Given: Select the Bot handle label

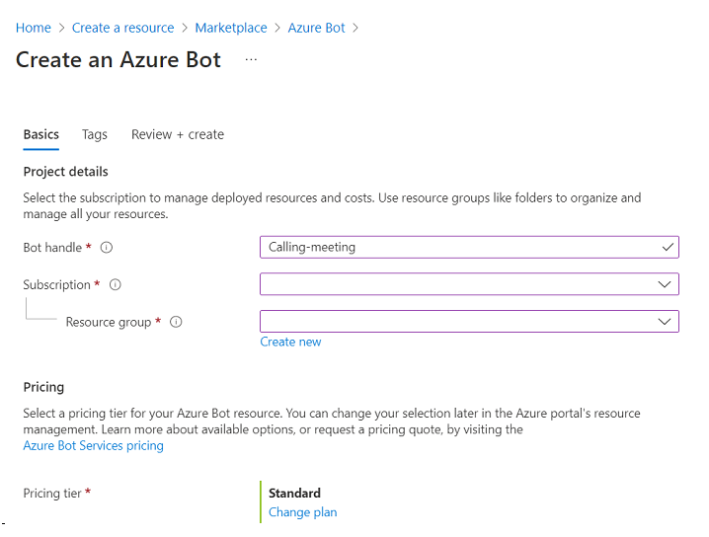Looking at the screenshot, I should click(53, 248).
